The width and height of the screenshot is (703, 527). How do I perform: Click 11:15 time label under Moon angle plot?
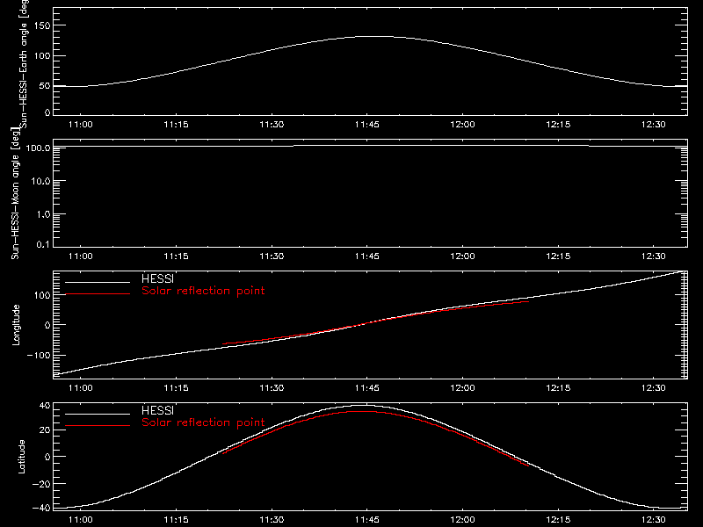(x=177, y=256)
